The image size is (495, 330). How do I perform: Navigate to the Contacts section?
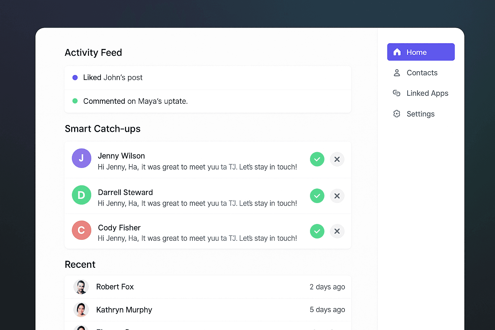coord(422,73)
